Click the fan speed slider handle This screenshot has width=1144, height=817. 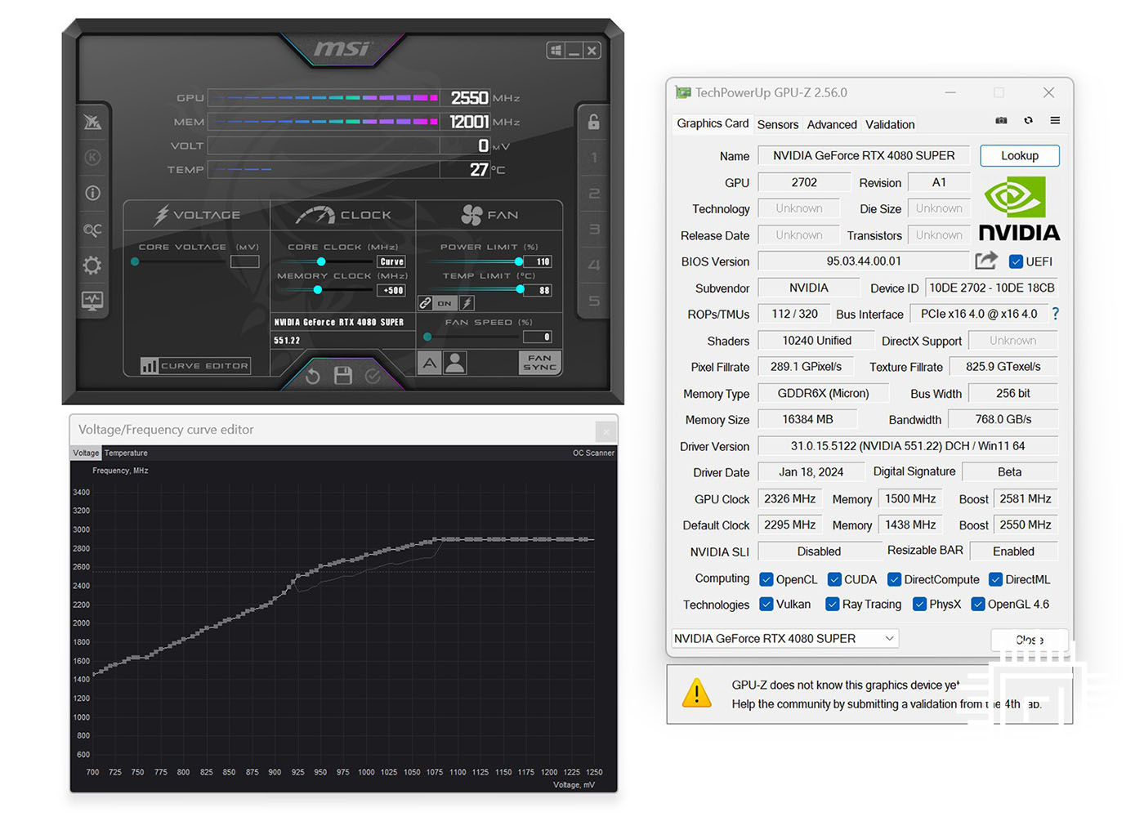(x=427, y=337)
